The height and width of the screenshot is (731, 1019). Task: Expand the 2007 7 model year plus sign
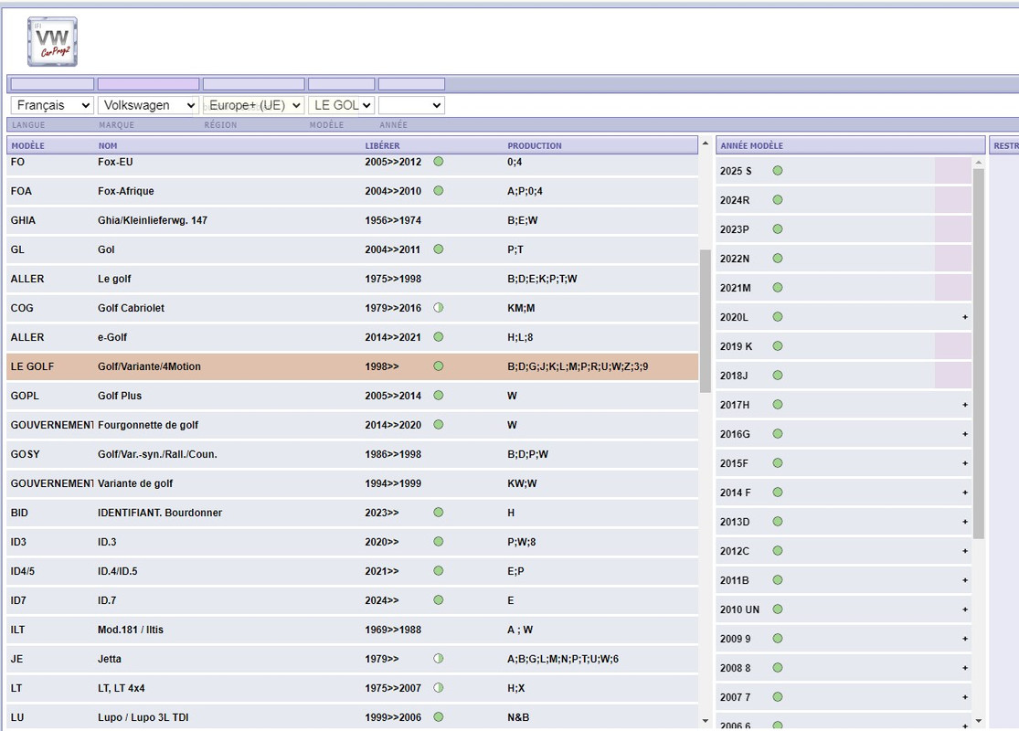[965, 697]
